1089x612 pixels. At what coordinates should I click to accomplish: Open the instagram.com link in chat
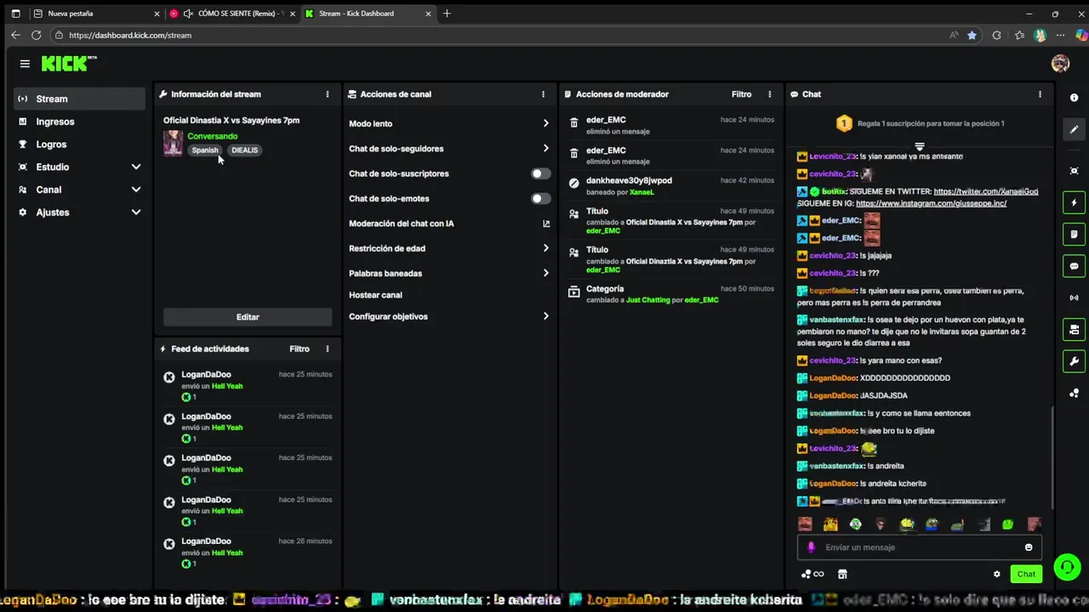pos(931,204)
